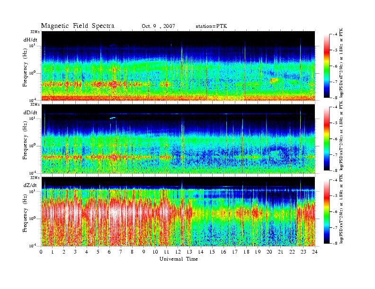Click the 'dH/dt' panel label
375x289 pixels.
(x=30, y=40)
